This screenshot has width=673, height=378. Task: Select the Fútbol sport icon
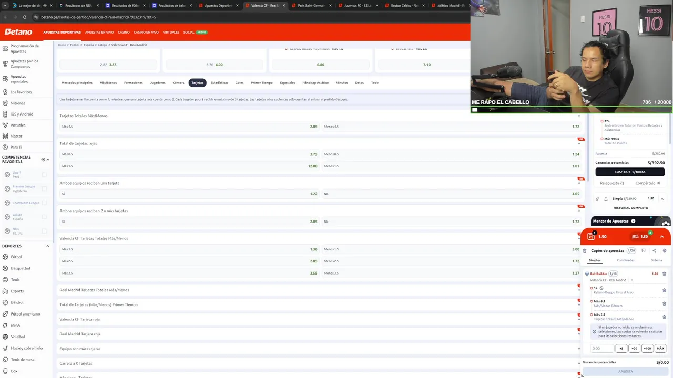(5, 257)
